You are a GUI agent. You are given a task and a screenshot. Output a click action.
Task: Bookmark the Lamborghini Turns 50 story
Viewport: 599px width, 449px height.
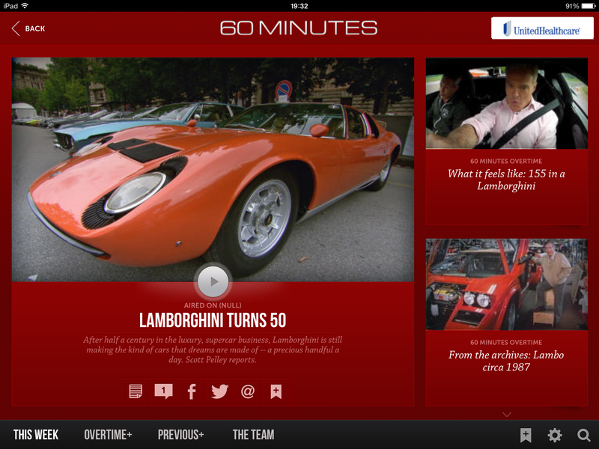pyautogui.click(x=276, y=391)
